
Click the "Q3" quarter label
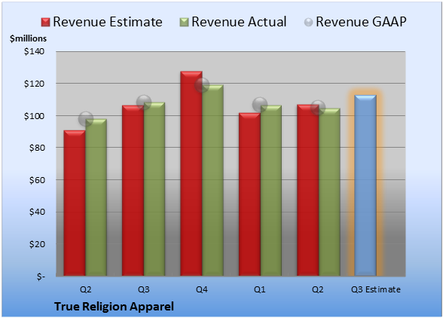pos(144,289)
